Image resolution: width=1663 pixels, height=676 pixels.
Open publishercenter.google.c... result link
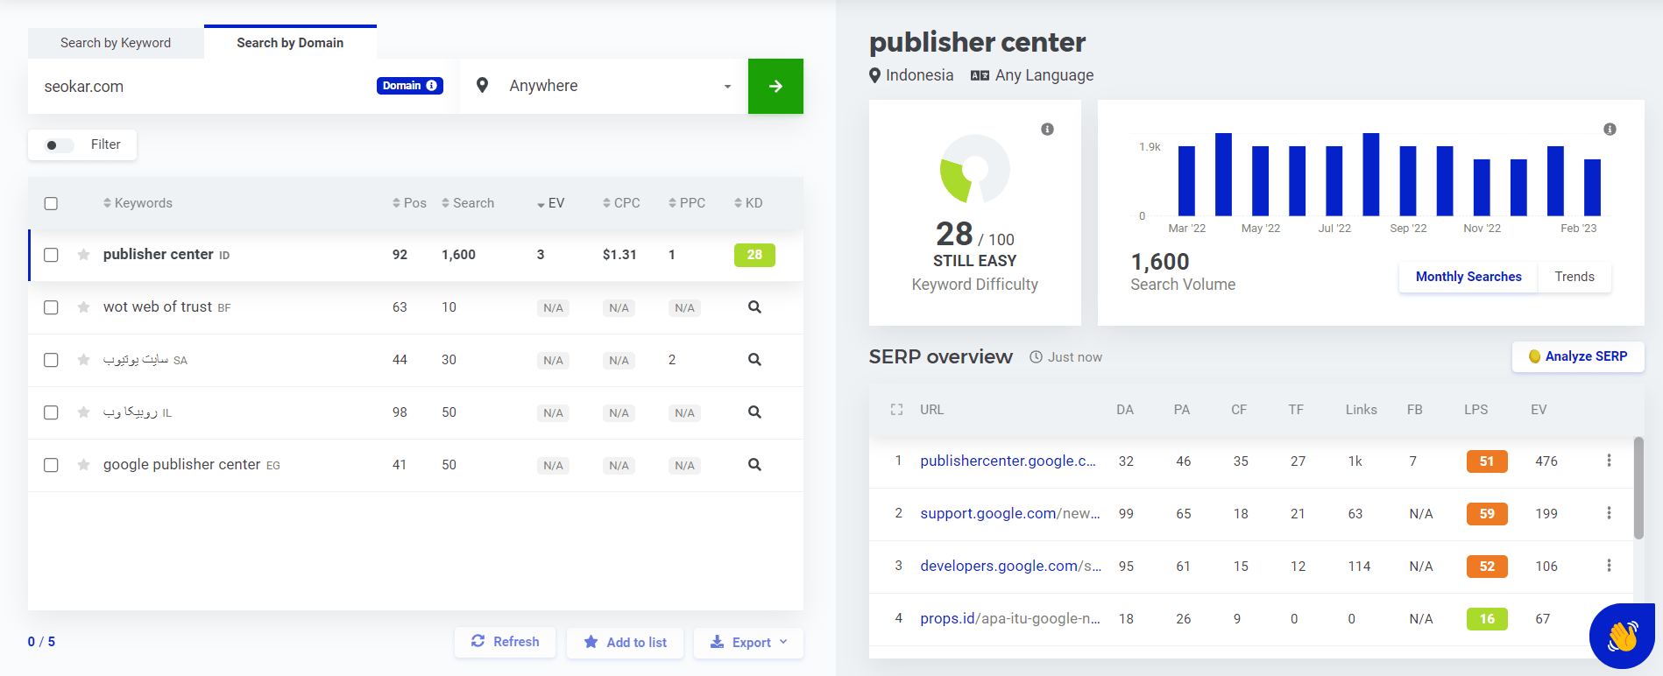[x=1008, y=461]
